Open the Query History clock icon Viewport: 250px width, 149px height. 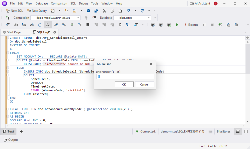pos(220,25)
